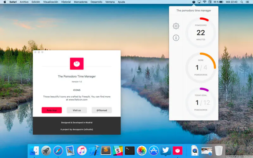Open Notification Center list icon
The height and width of the screenshot is (158, 253).
[x=247, y=2]
